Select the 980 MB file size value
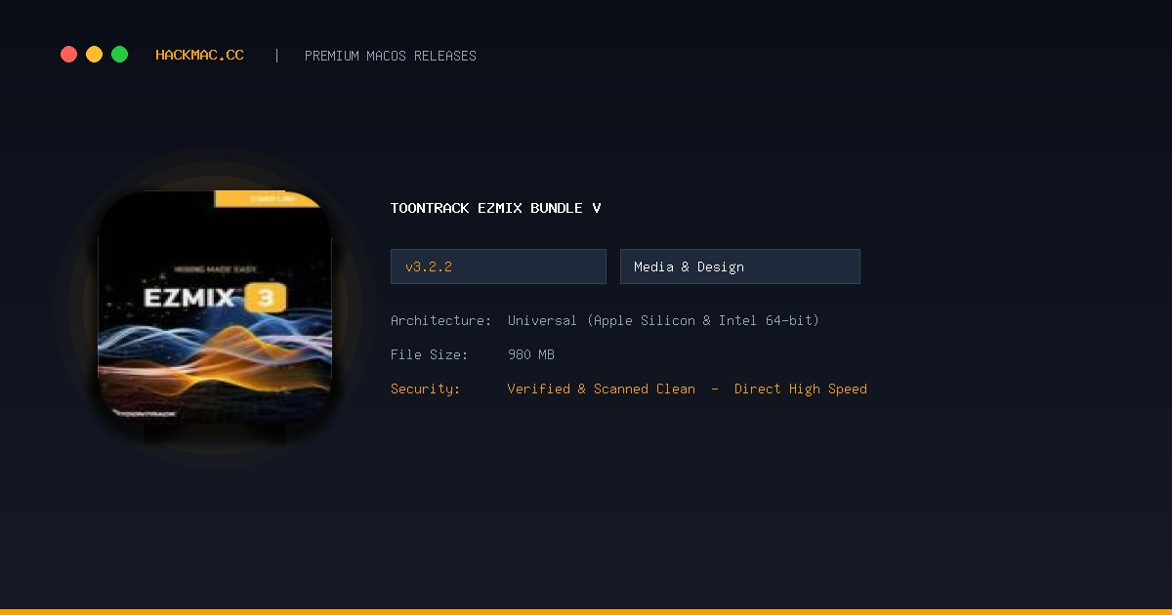Image resolution: width=1172 pixels, height=615 pixels. (x=531, y=354)
